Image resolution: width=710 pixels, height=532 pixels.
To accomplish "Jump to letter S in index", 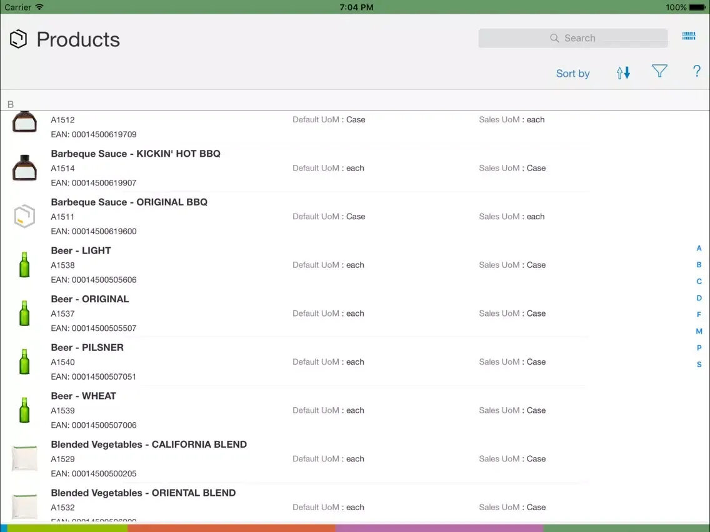I will click(x=699, y=365).
